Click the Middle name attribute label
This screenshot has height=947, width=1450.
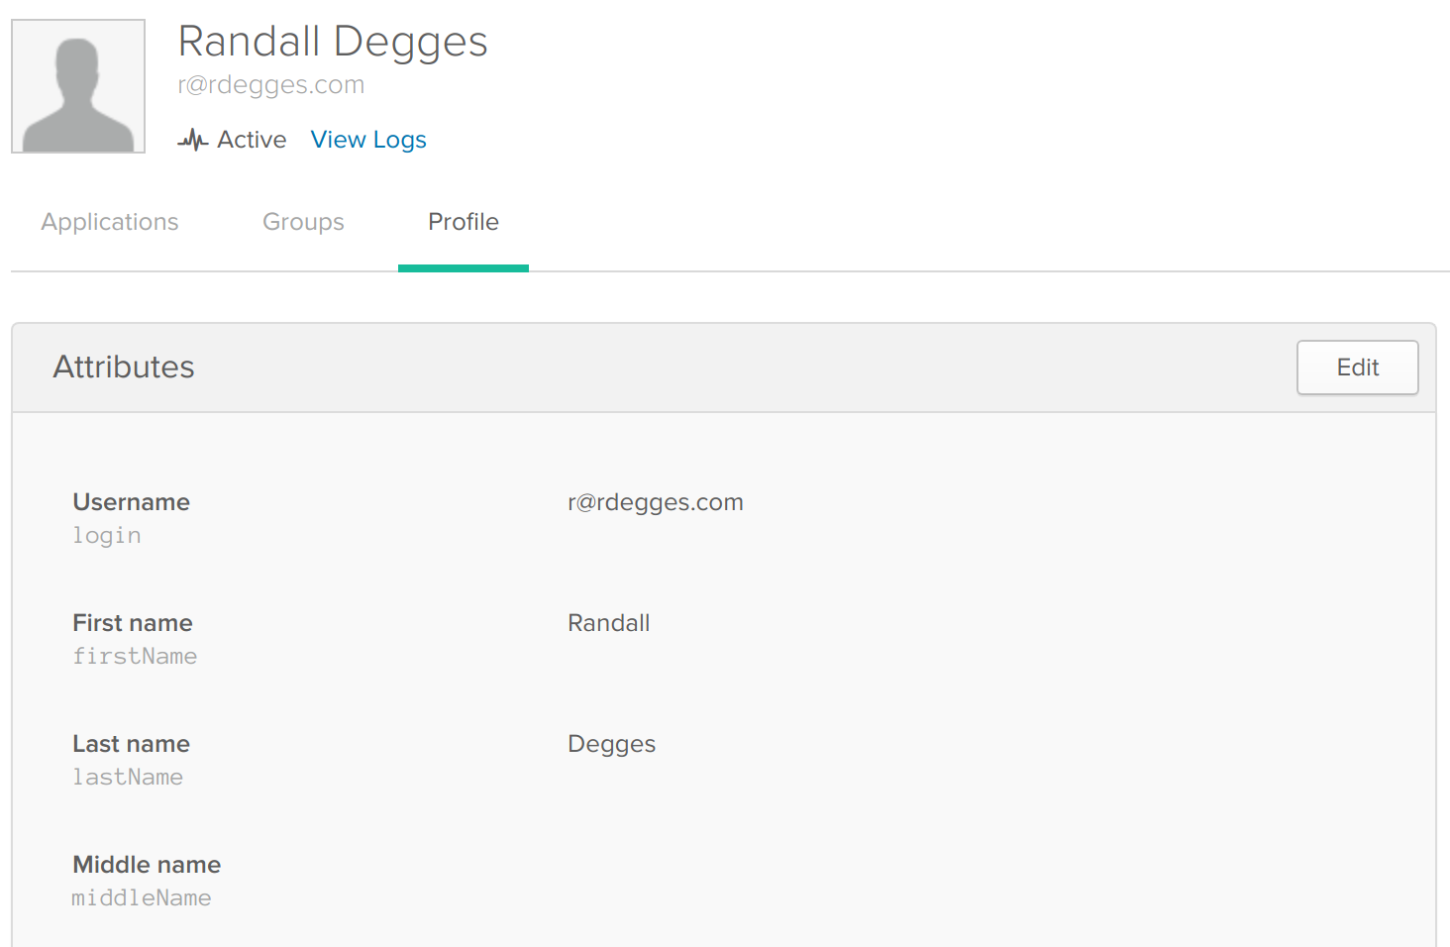pyautogui.click(x=147, y=865)
